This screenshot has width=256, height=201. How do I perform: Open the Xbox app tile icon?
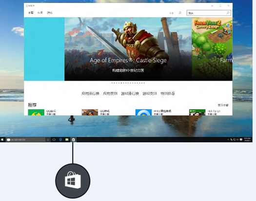click(x=197, y=112)
